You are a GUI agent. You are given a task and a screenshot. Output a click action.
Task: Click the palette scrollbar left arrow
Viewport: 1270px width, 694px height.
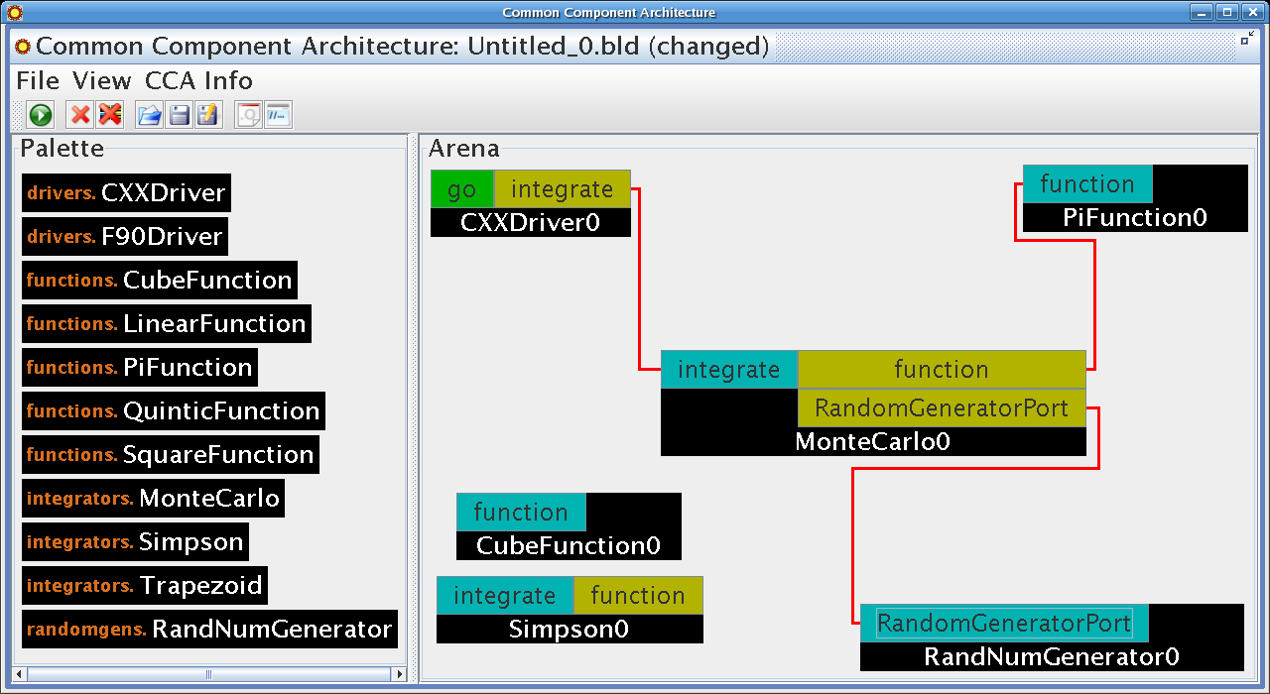(20, 674)
